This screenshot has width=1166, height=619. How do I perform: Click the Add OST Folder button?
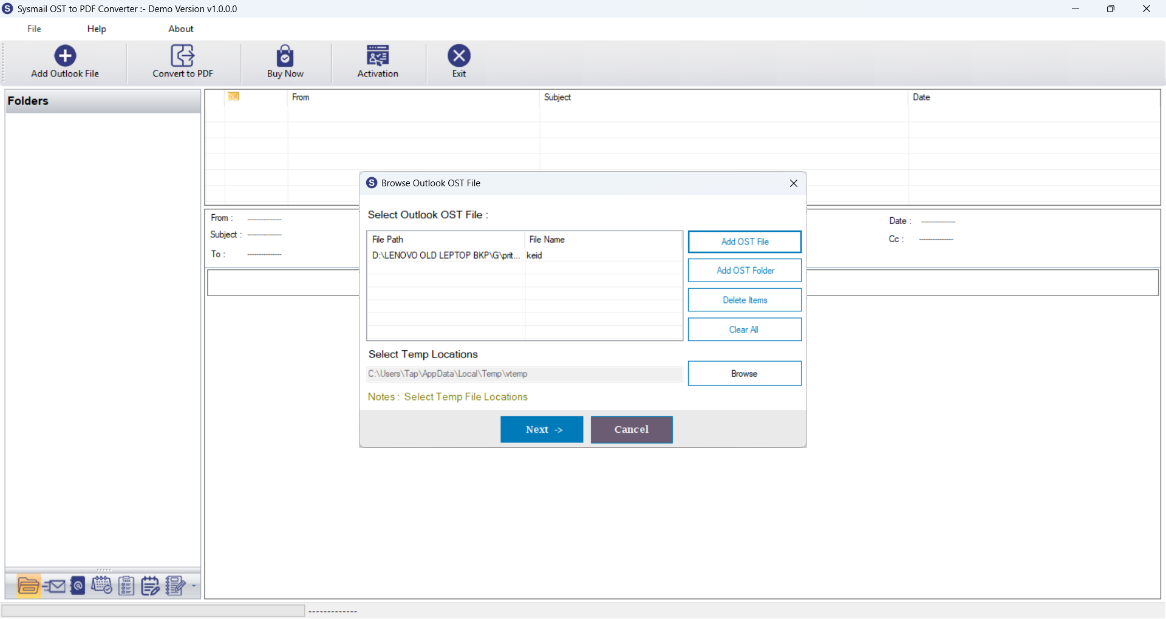point(745,271)
